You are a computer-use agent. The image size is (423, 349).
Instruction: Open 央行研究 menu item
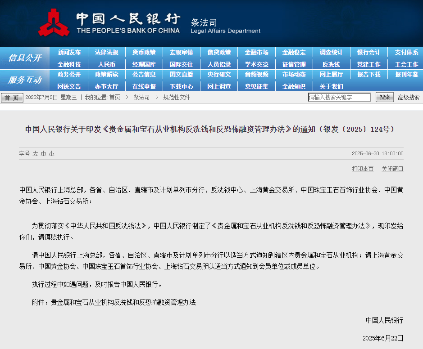click(219, 74)
